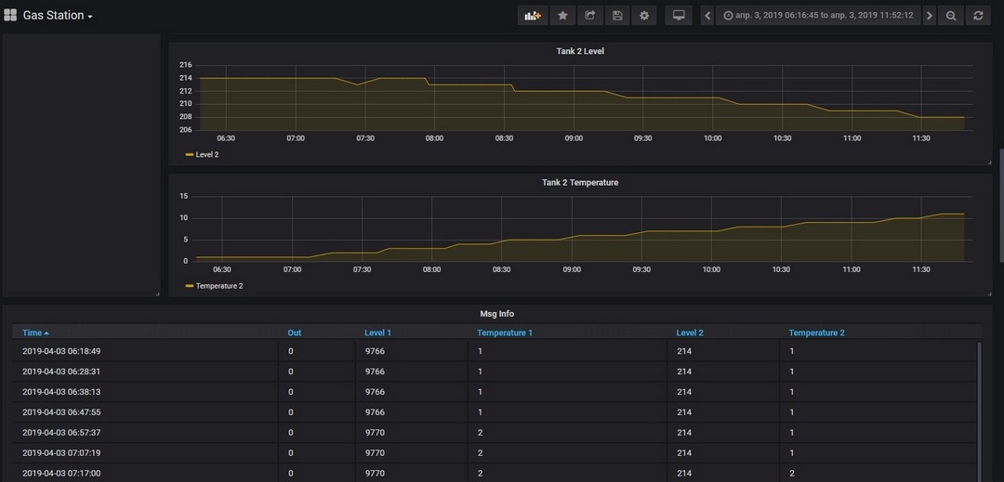Screen dimensions: 1004x482
Task: Share the dashboard
Action: (x=589, y=16)
